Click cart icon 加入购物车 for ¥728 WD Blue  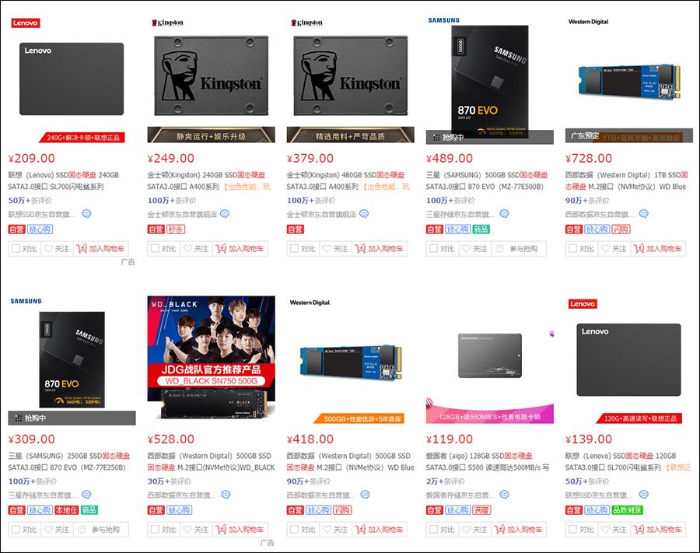pos(639,249)
